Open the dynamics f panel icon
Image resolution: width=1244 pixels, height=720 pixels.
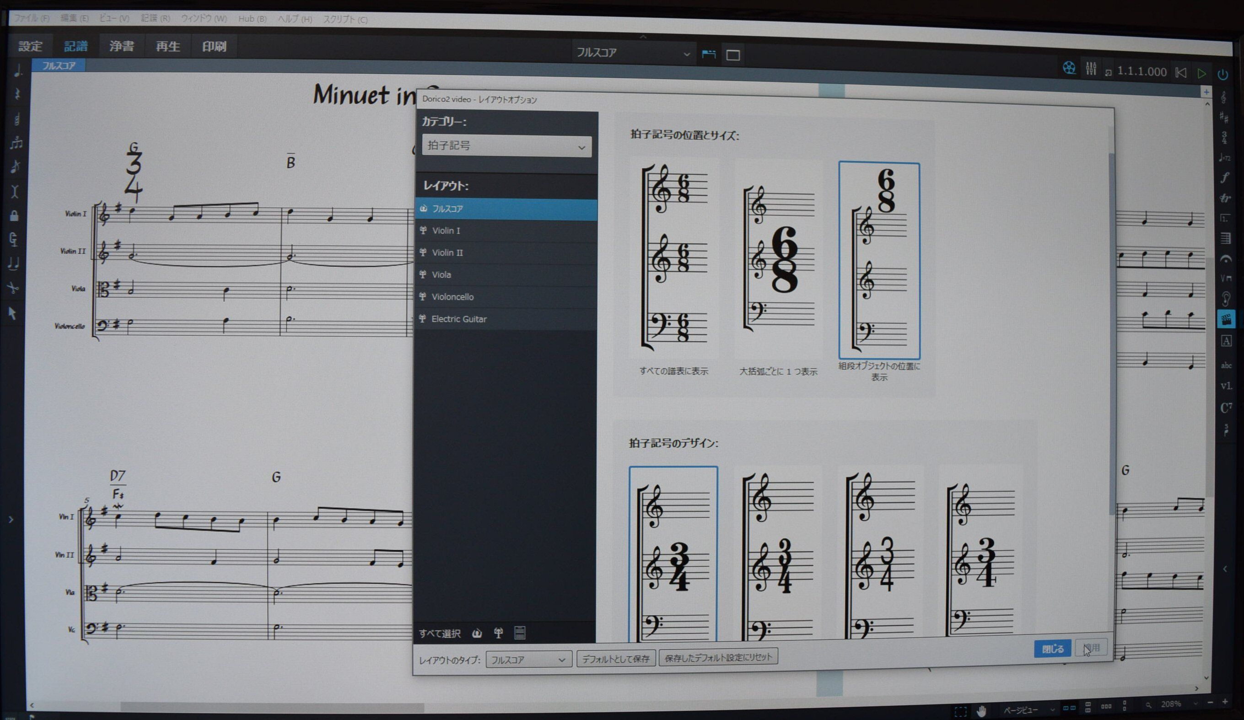1225,177
